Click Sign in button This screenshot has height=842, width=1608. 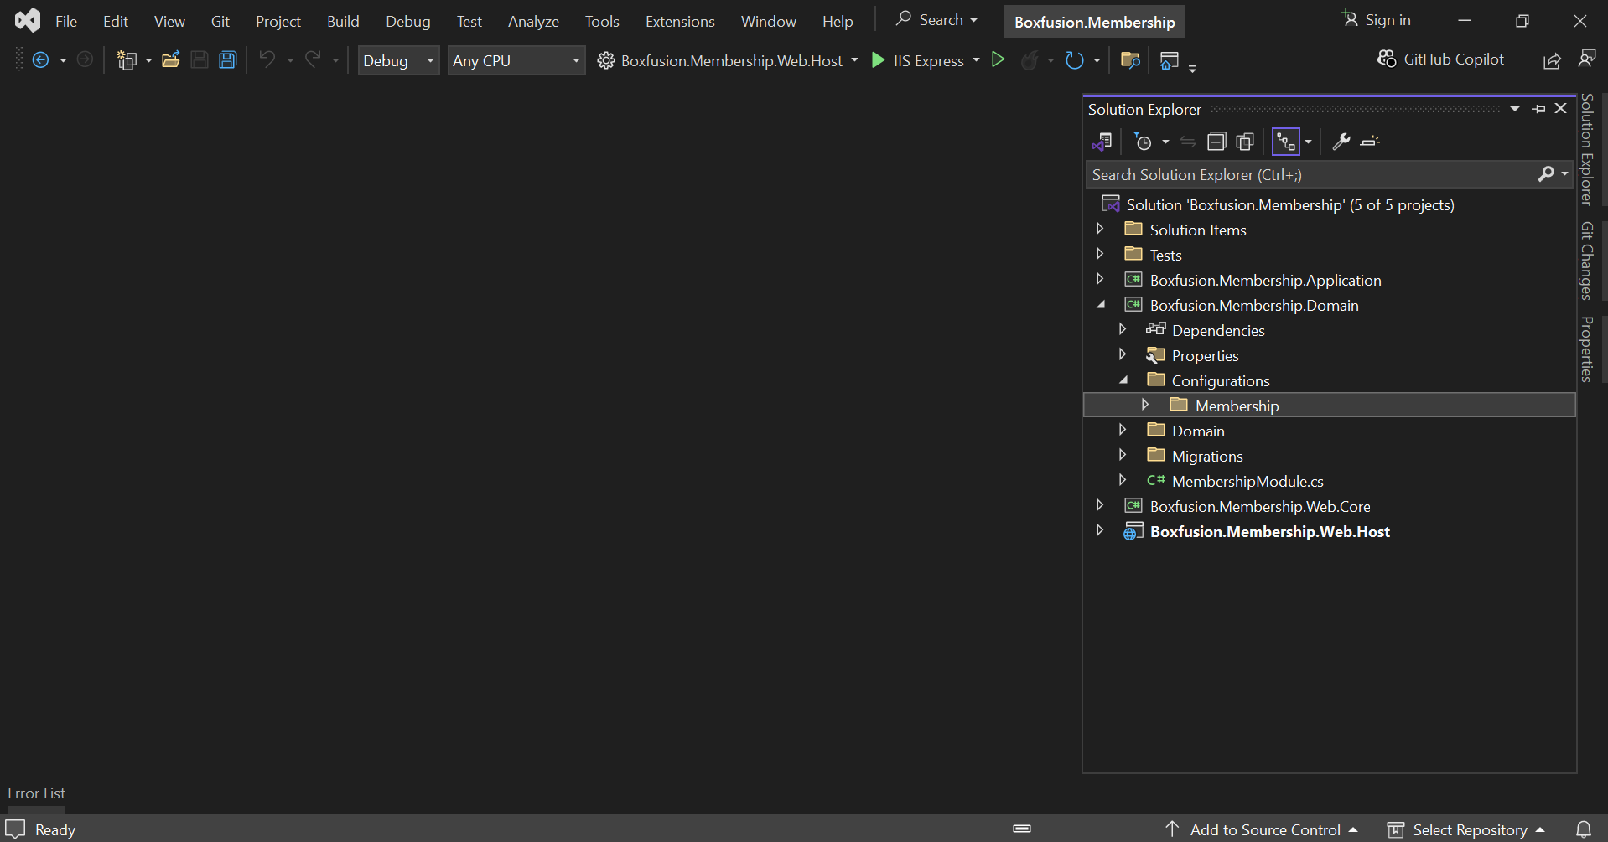pos(1376,19)
